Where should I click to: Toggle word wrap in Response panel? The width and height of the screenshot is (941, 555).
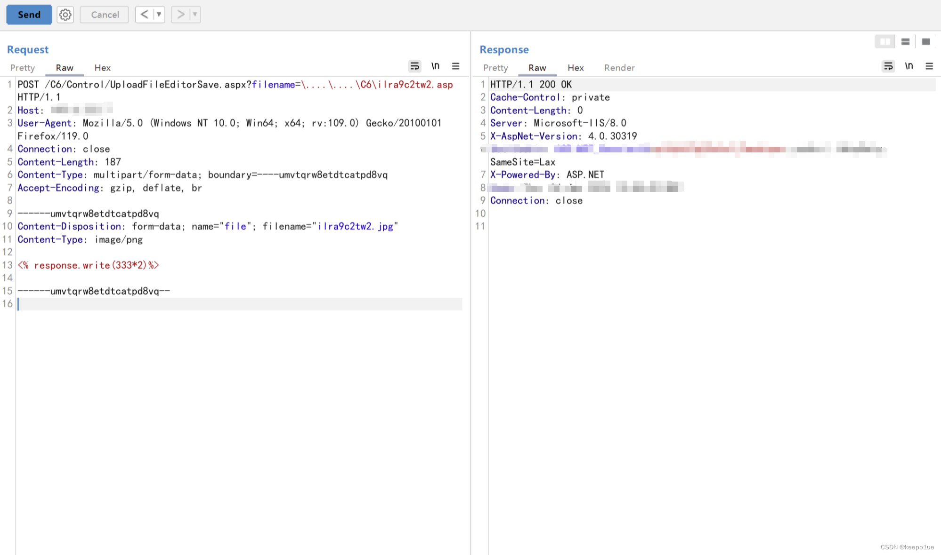coord(888,66)
